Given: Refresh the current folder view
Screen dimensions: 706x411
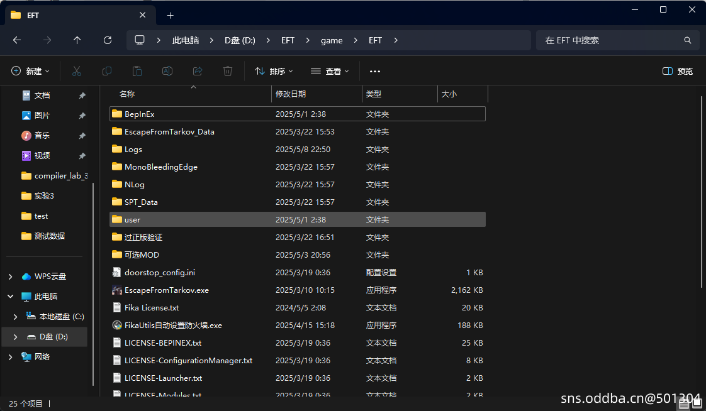Looking at the screenshot, I should tap(107, 40).
